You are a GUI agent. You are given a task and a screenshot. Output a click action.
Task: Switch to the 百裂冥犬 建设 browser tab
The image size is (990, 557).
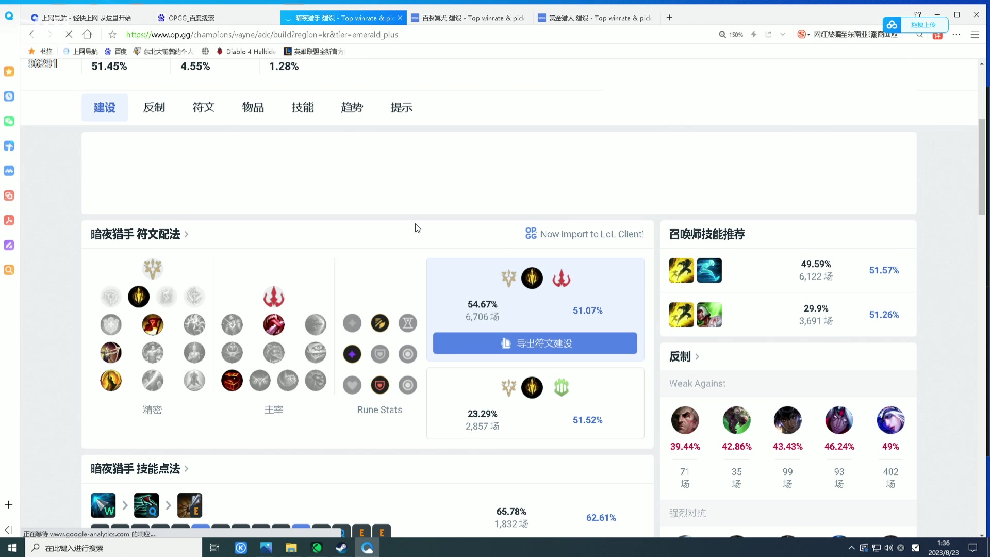tap(469, 18)
